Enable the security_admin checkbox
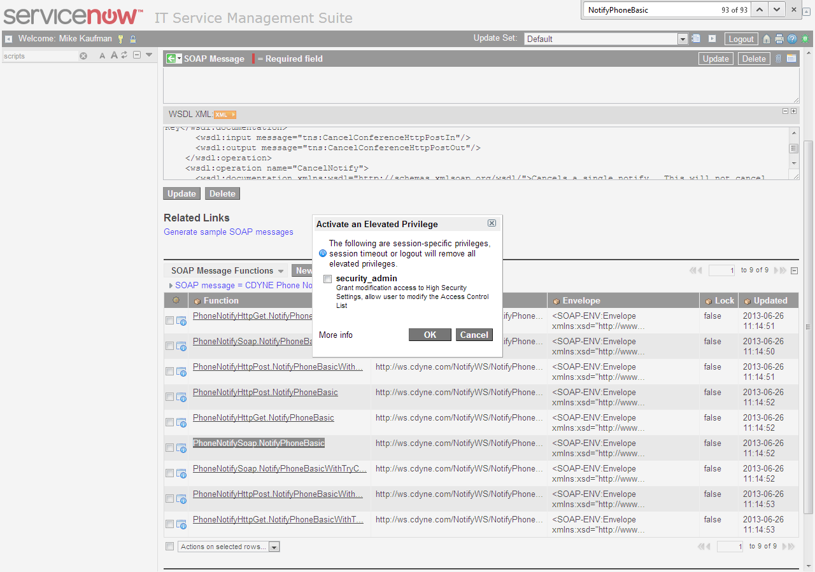This screenshot has width=815, height=572. tap(327, 279)
